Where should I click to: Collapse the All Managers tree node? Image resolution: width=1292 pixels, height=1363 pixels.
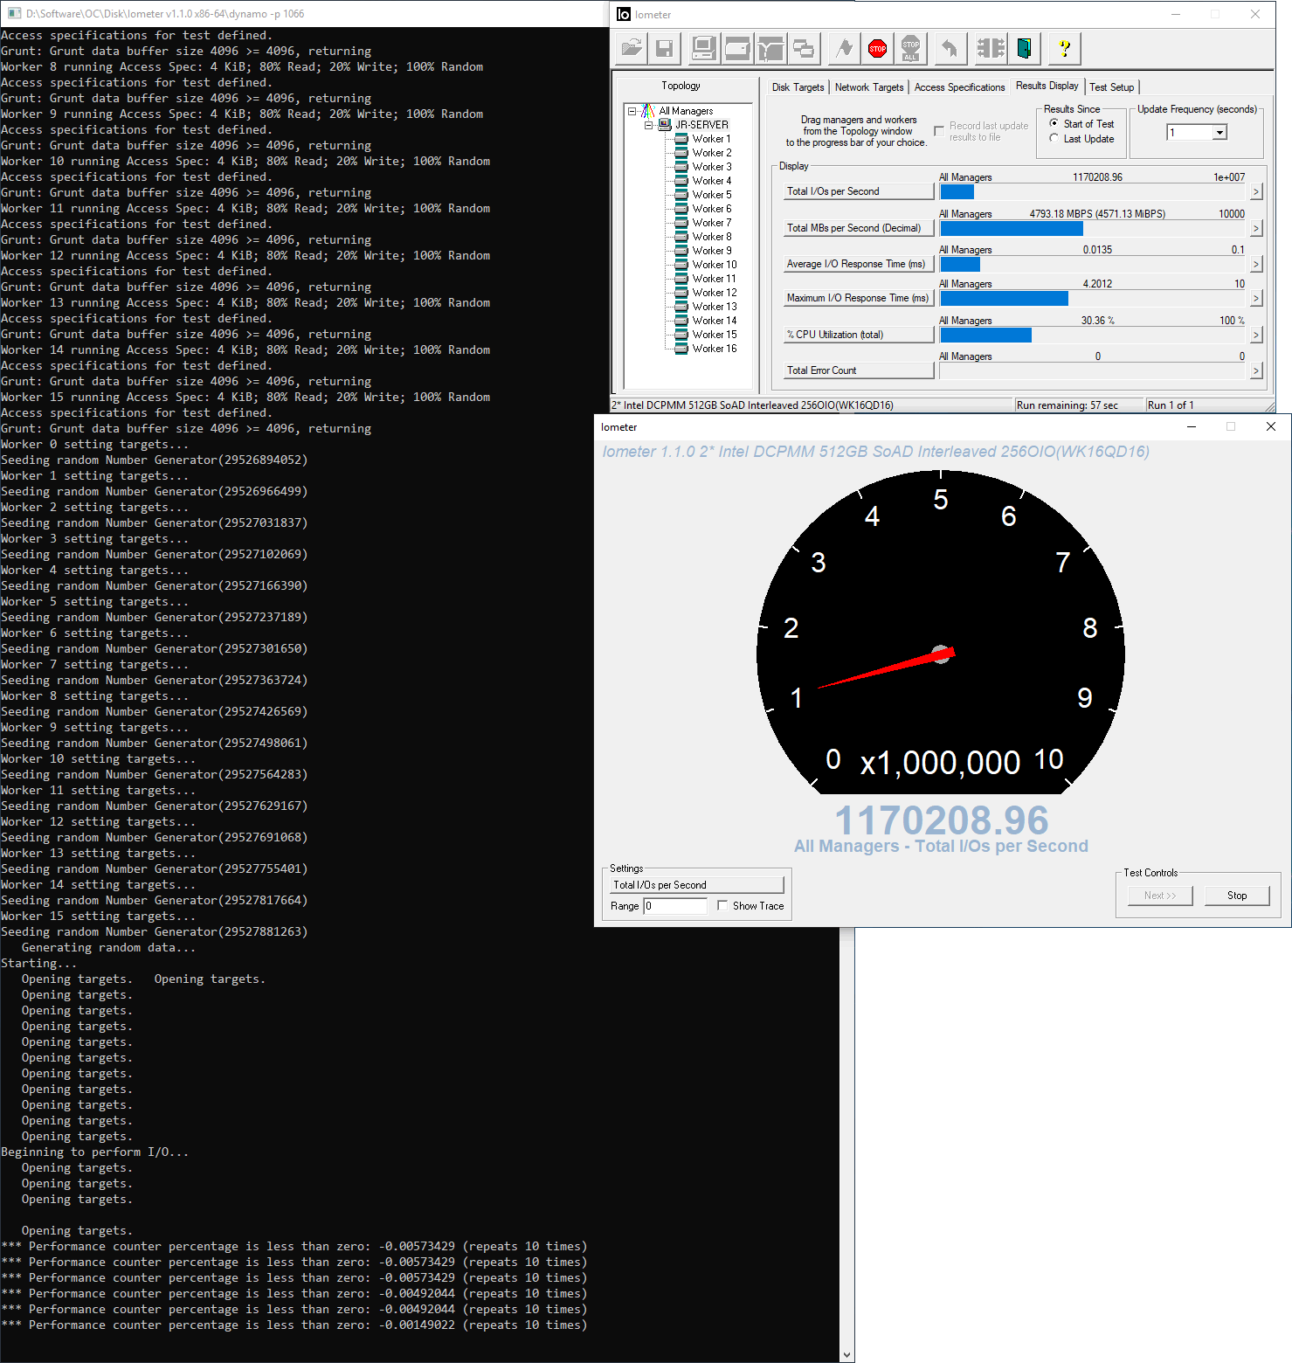(632, 111)
